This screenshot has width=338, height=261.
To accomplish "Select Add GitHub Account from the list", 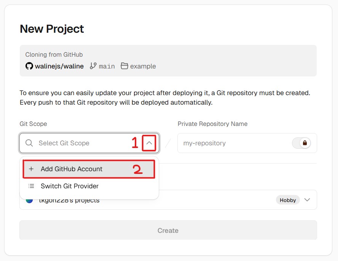I will pos(72,169).
